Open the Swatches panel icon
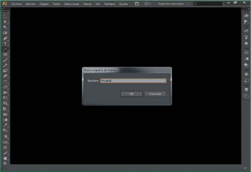The image size is (251, 172). coord(246,31)
